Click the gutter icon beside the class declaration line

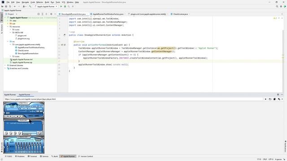pos(65,35)
